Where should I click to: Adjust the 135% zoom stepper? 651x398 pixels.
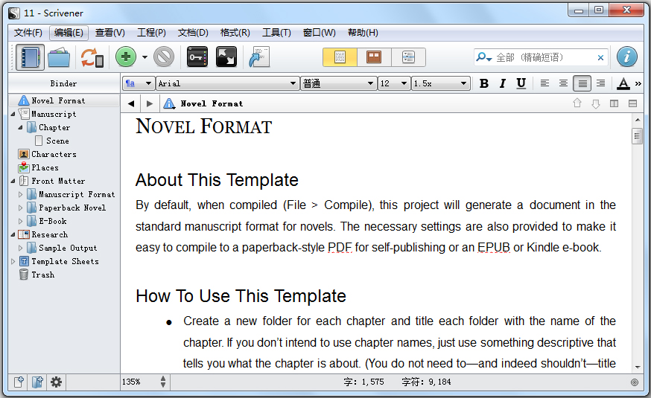pos(163,382)
